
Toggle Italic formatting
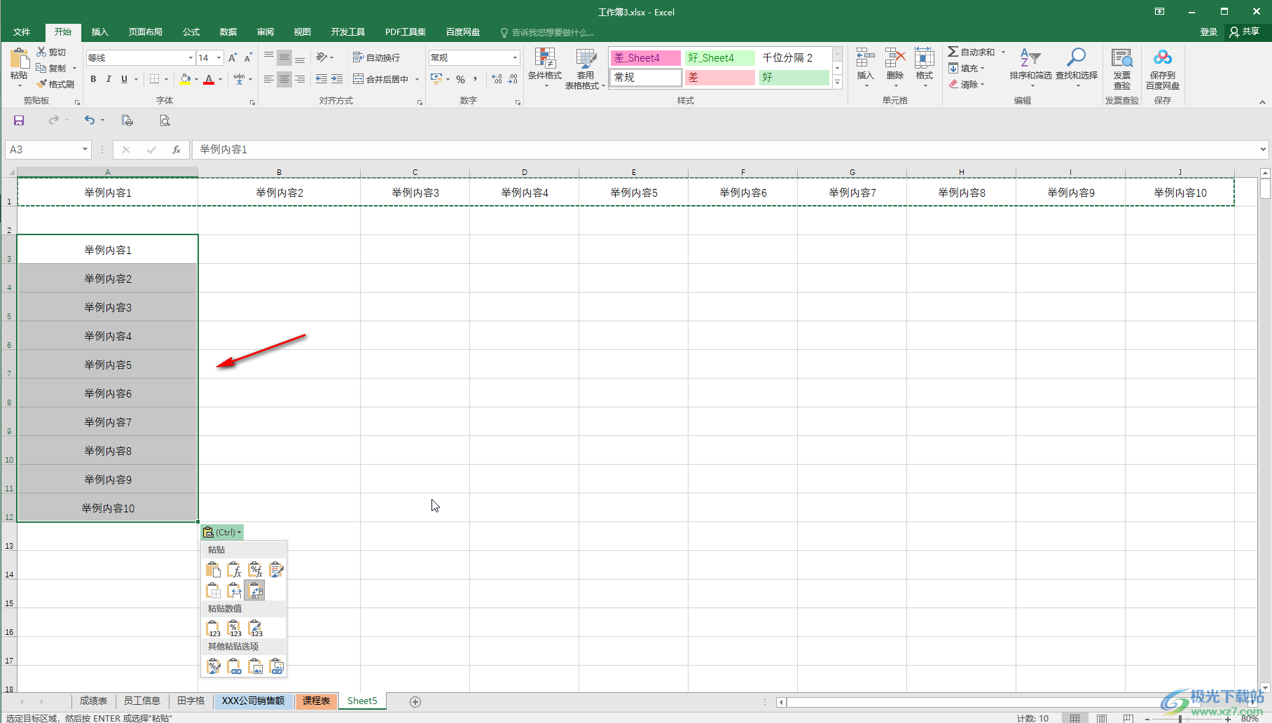tap(109, 79)
